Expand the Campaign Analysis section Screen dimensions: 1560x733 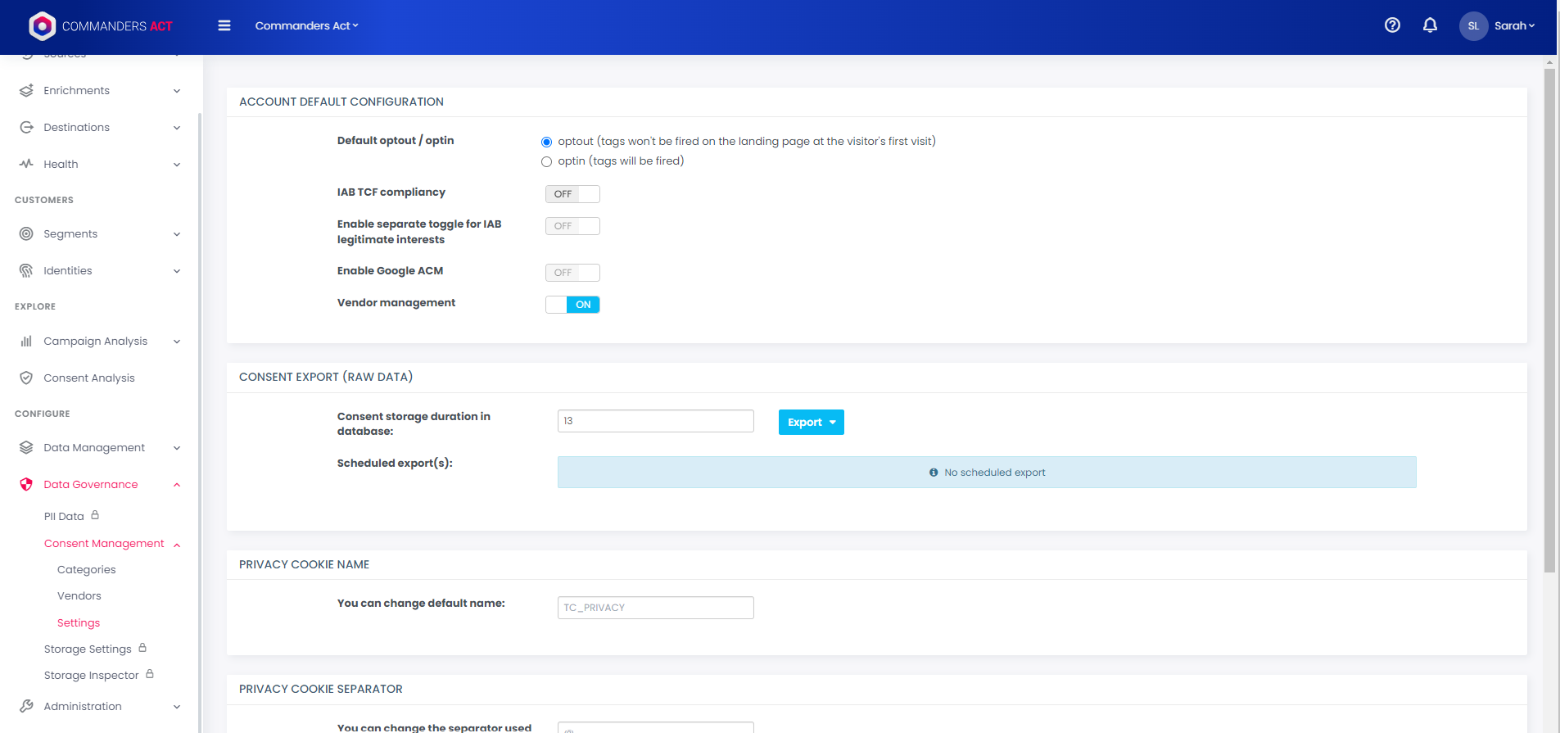(x=96, y=341)
